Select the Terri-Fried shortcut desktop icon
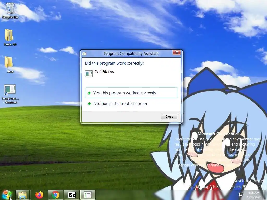 point(10,94)
